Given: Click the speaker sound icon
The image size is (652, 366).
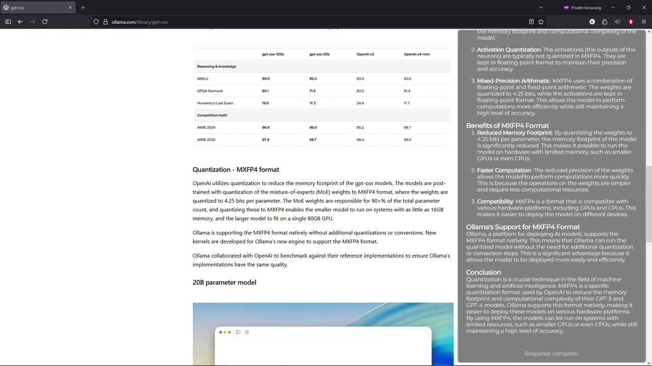Looking at the screenshot, I should pyautogui.click(x=617, y=22).
